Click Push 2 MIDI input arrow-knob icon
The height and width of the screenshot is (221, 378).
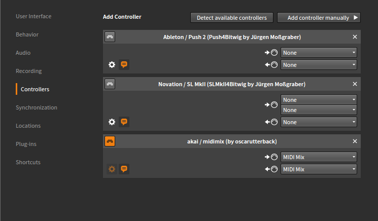271,53
